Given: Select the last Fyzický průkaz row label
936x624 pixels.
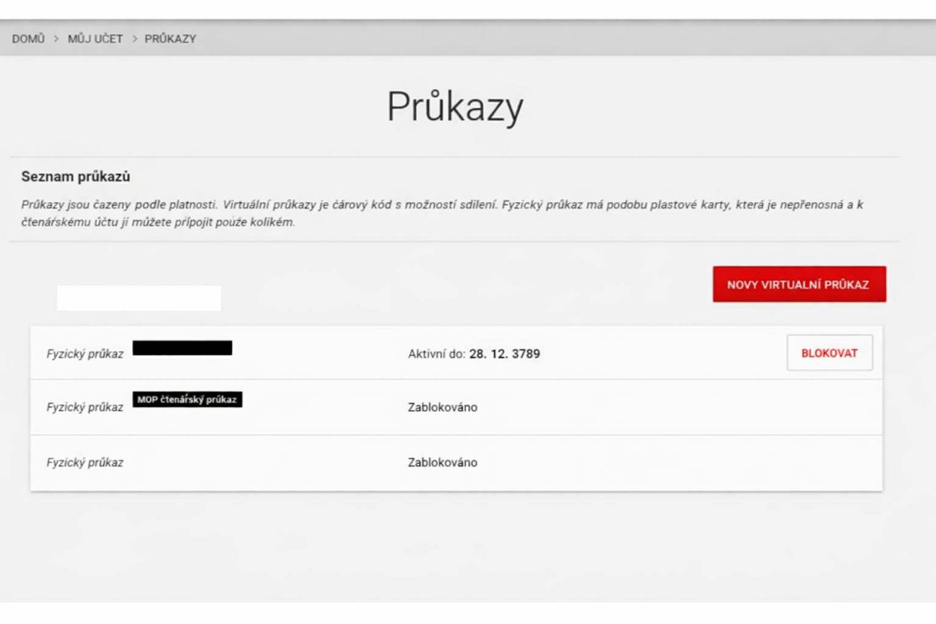Looking at the screenshot, I should click(85, 463).
